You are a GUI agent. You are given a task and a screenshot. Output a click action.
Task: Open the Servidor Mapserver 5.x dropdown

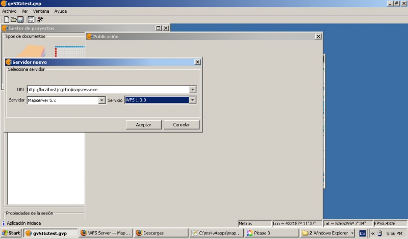tap(101, 100)
